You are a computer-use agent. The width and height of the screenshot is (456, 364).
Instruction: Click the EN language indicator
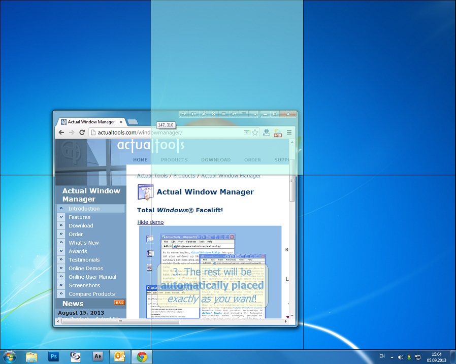(x=382, y=356)
